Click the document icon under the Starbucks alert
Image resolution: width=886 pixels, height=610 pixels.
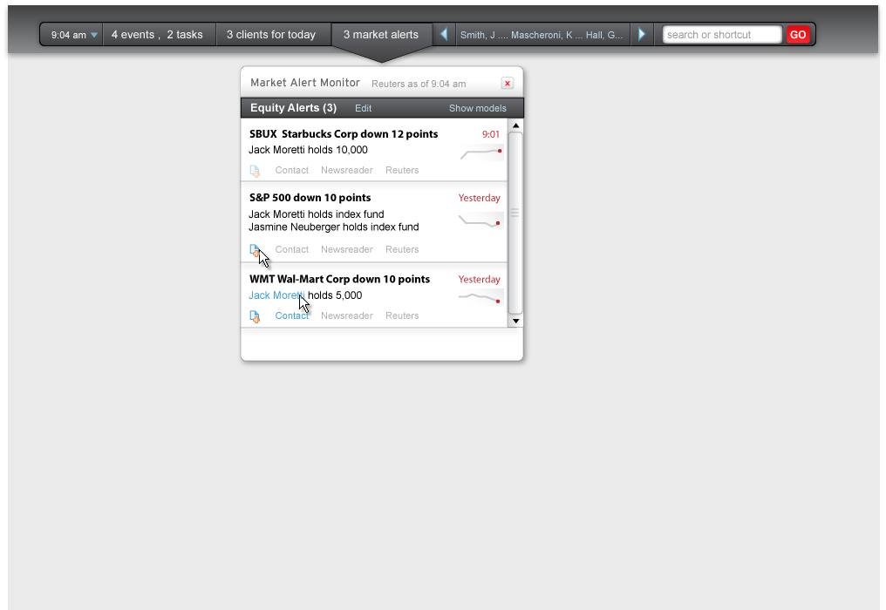click(255, 171)
